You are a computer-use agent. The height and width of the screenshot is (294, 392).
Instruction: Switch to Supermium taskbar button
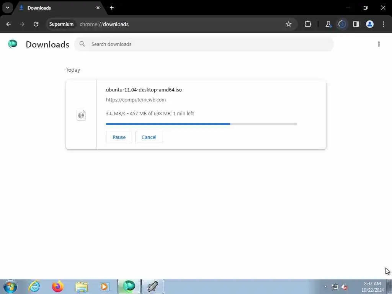pos(129,286)
